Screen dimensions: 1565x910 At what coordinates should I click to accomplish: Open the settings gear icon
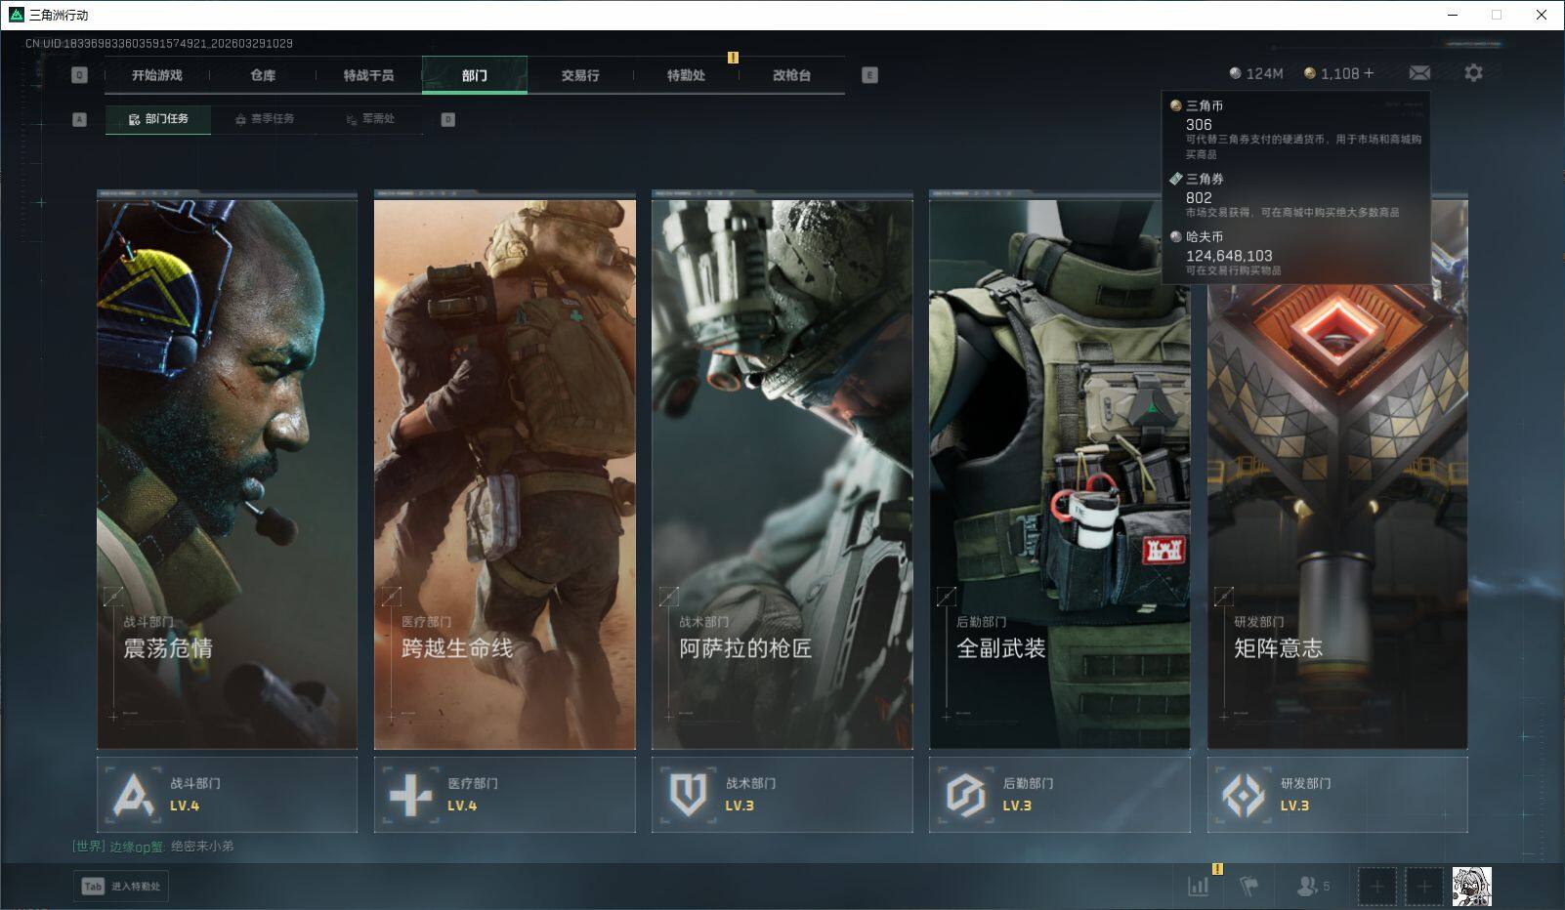point(1473,73)
